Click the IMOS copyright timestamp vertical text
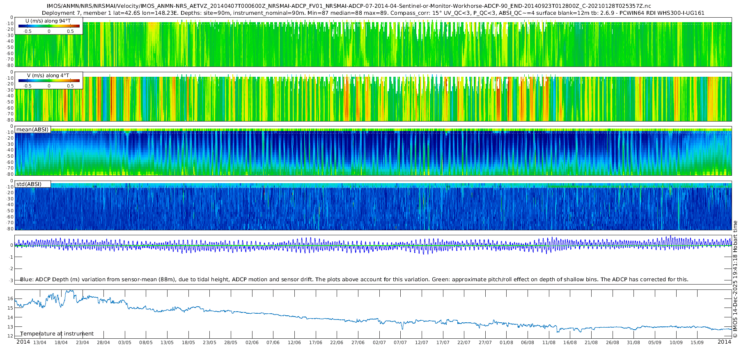 (x=735, y=279)
